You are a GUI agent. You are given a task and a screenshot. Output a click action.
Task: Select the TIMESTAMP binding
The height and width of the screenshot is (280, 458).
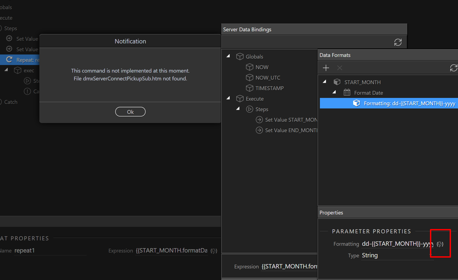click(269, 88)
